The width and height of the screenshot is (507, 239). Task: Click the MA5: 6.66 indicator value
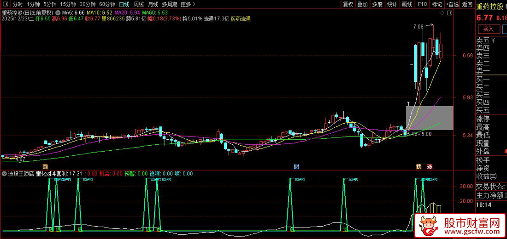click(x=73, y=13)
